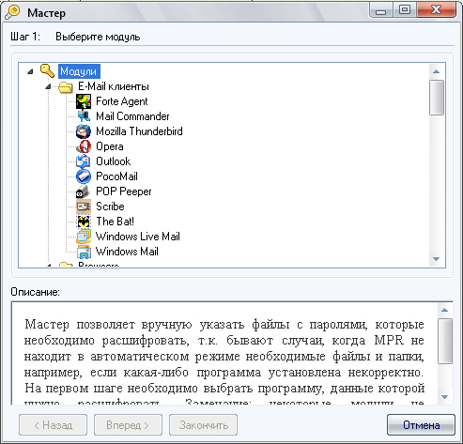The height and width of the screenshot is (444, 463).
Task: Select the Модули tree item
Action: pyautogui.click(x=79, y=71)
